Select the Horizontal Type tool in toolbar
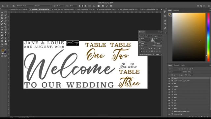This screenshot has width=211, height=119. (6, 35)
